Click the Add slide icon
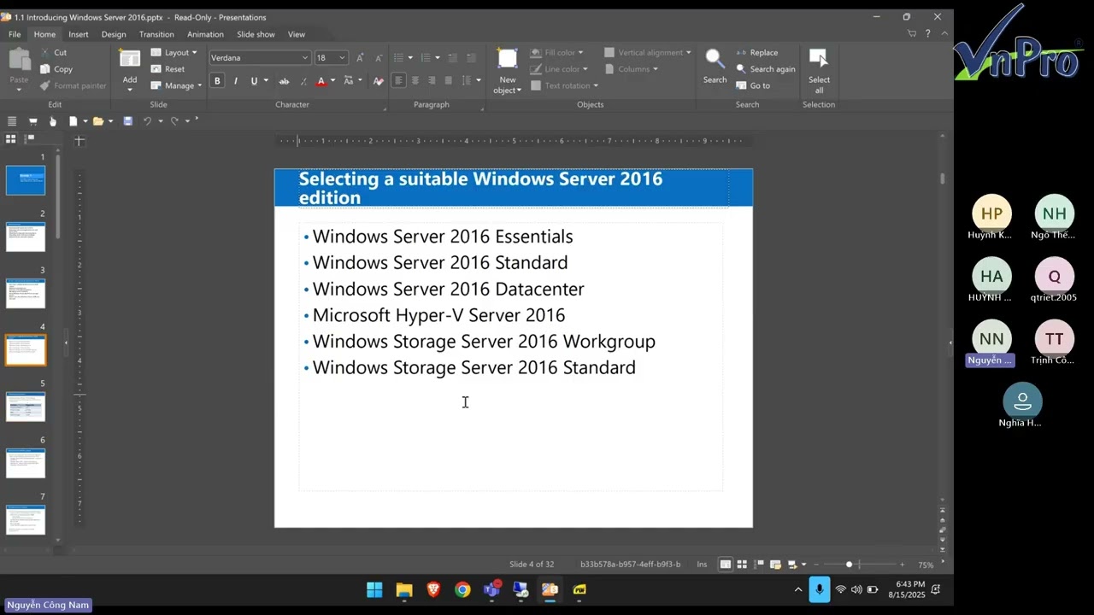The width and height of the screenshot is (1094, 615). (130, 60)
